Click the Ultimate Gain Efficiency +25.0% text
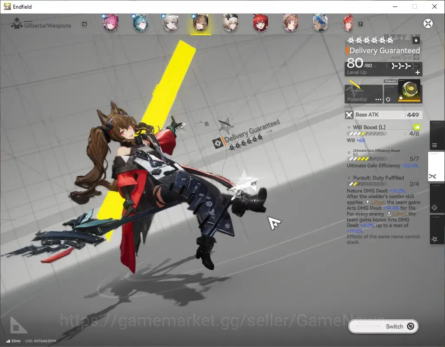This screenshot has width=445, height=347. pos(382,166)
